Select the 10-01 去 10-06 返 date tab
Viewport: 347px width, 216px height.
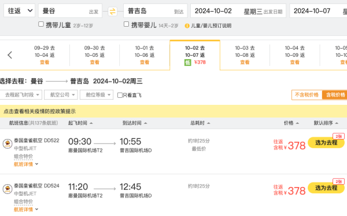coord(145,55)
